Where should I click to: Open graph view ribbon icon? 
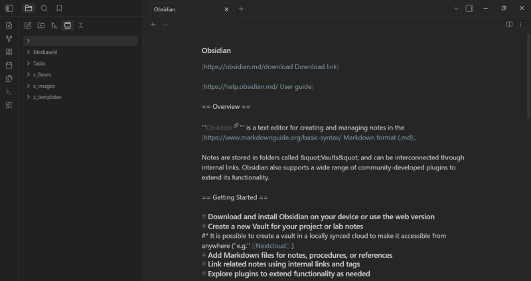click(x=9, y=39)
